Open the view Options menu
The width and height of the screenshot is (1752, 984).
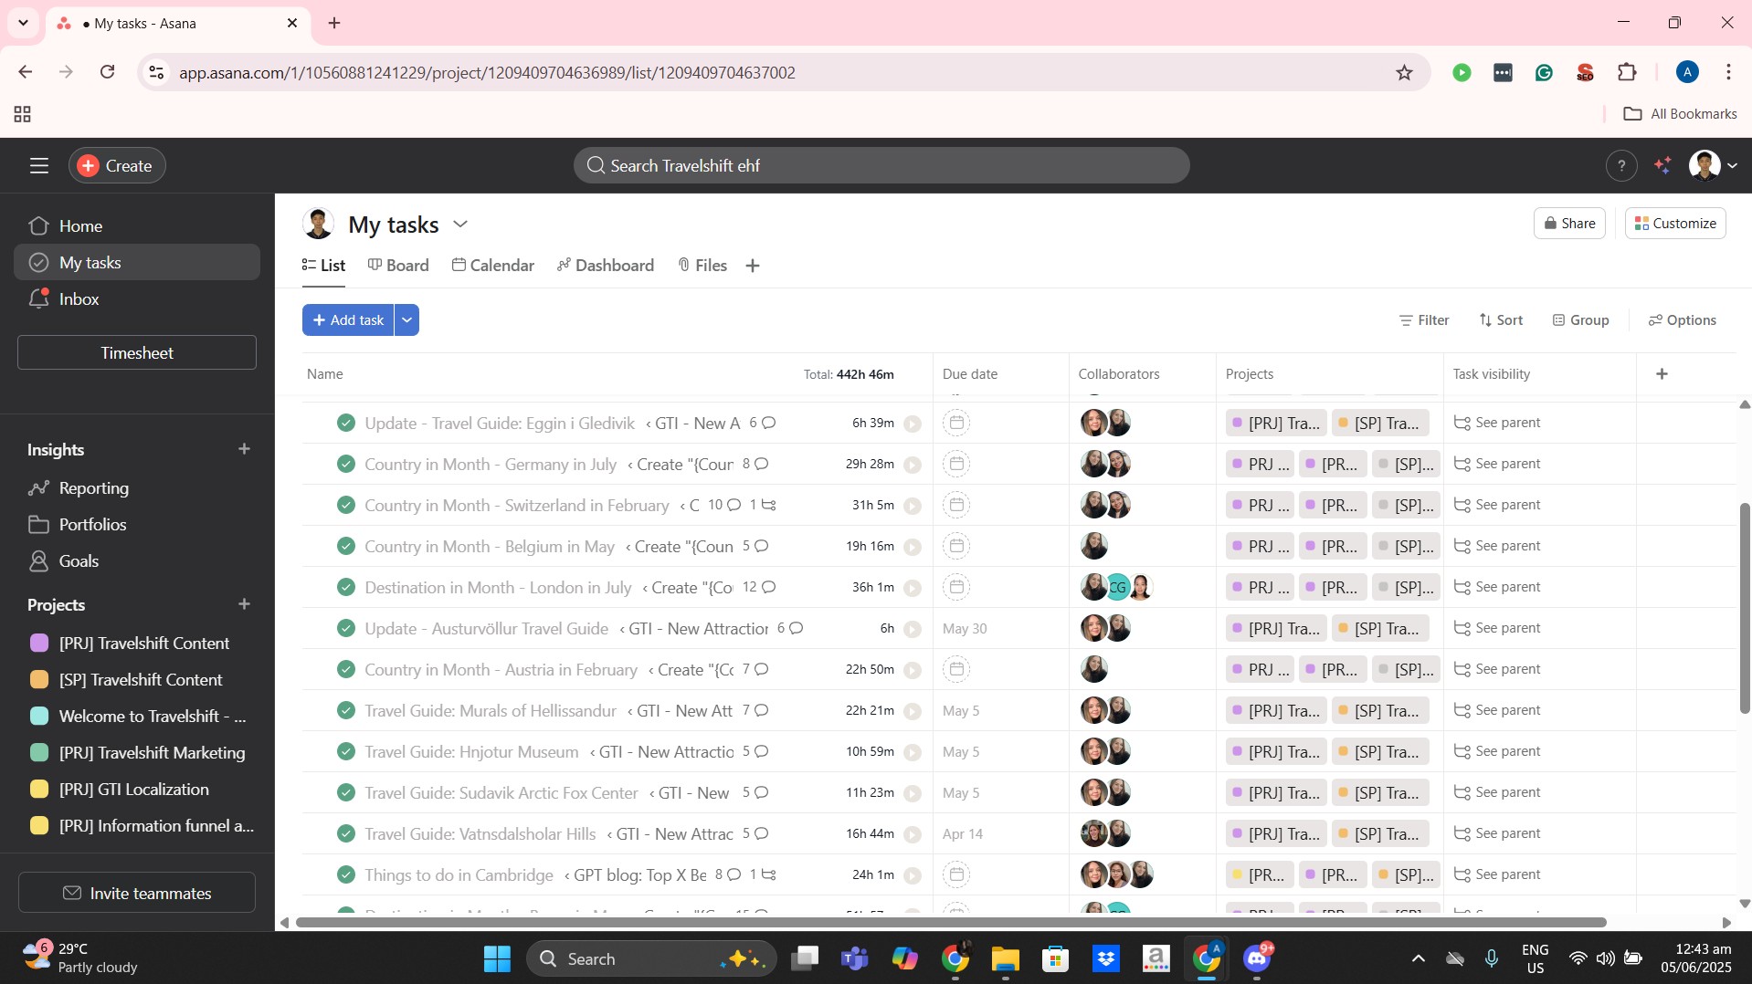point(1682,320)
